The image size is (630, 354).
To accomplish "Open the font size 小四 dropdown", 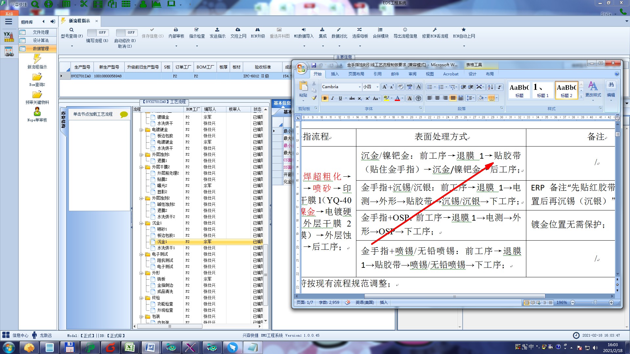I will coord(377,87).
